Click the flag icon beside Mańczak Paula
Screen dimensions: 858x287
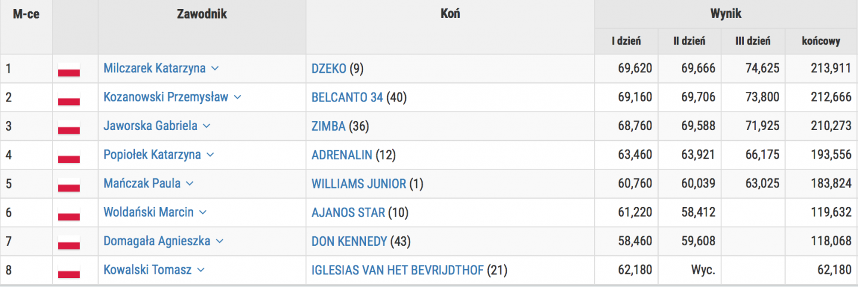pos(69,184)
